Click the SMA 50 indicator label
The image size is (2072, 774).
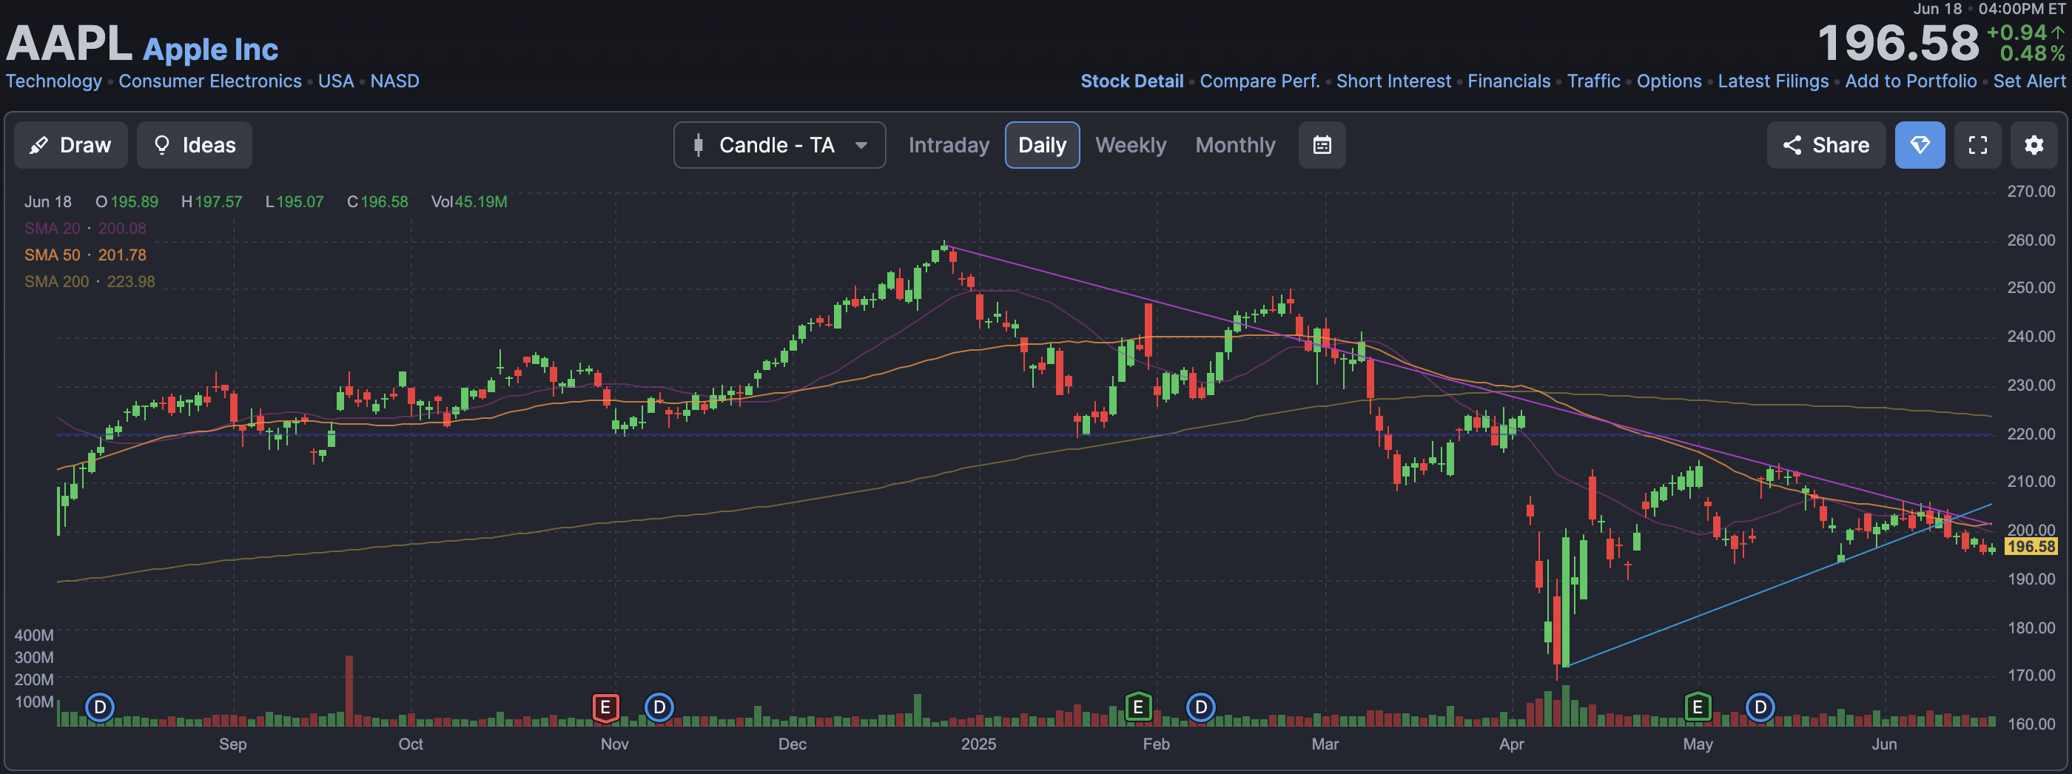53,255
